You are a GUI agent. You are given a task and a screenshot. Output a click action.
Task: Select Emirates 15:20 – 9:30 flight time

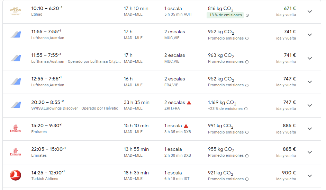pos(47,126)
